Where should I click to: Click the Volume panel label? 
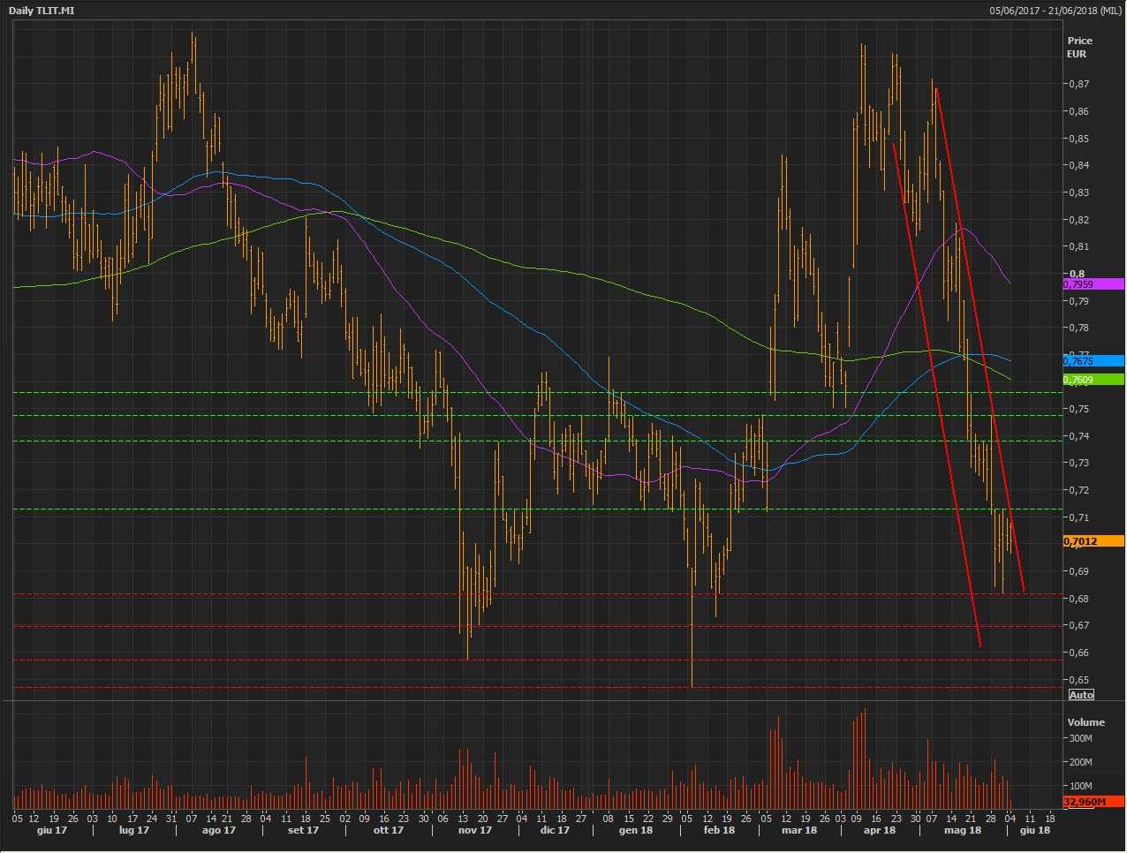pos(1085,722)
